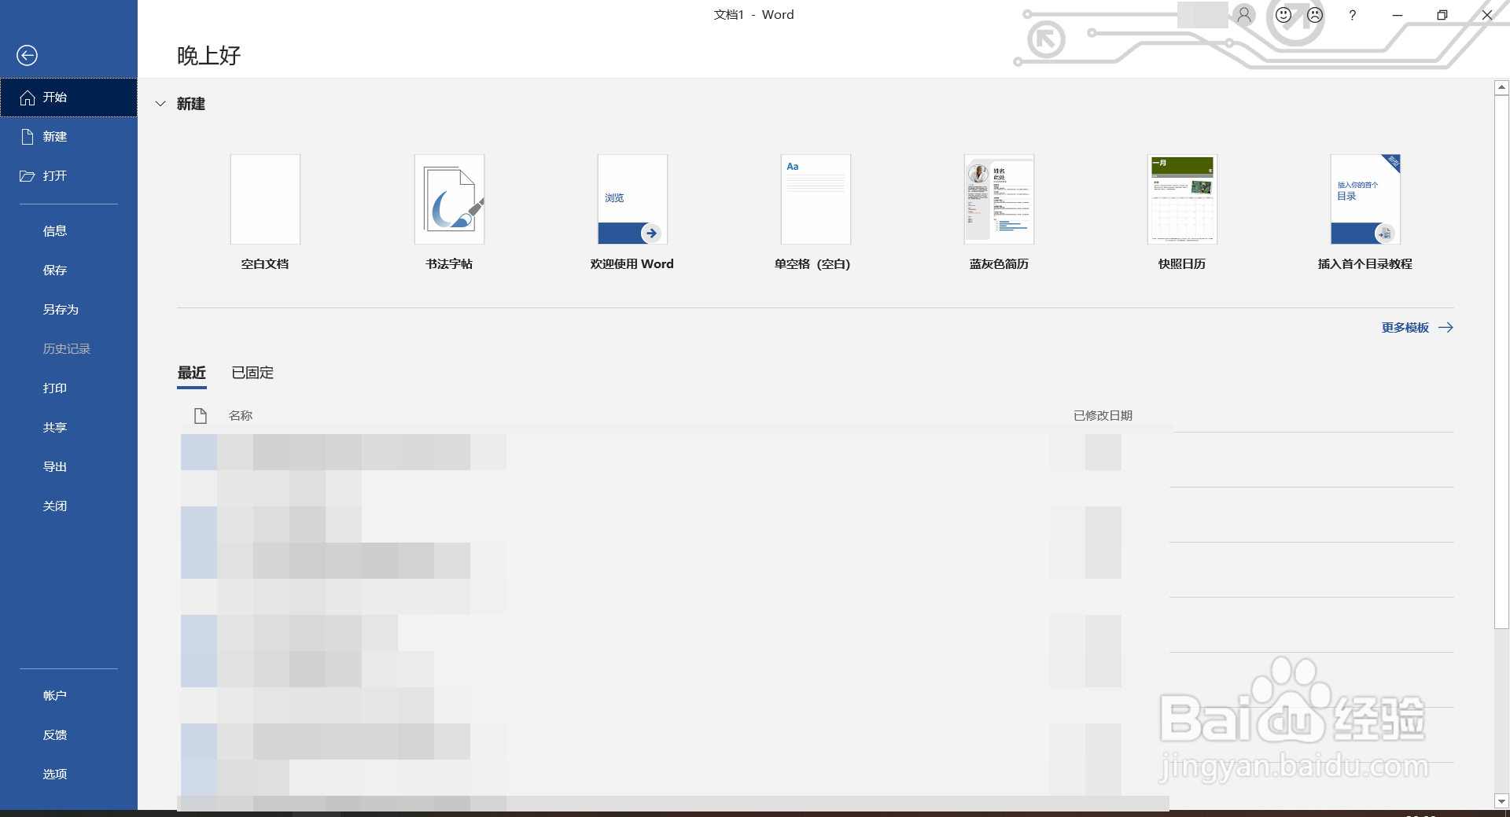The width and height of the screenshot is (1510, 817).
Task: Click the document icon next to 名称 header
Action: [x=201, y=415]
